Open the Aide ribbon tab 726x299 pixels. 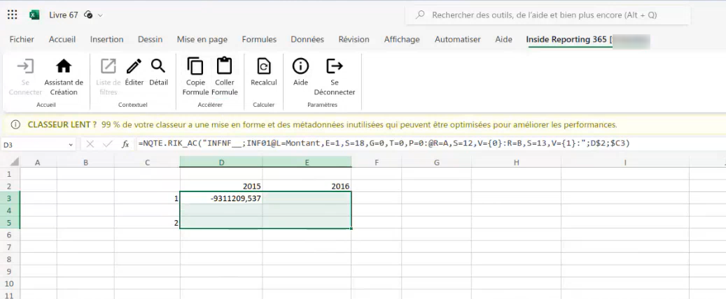(x=503, y=39)
